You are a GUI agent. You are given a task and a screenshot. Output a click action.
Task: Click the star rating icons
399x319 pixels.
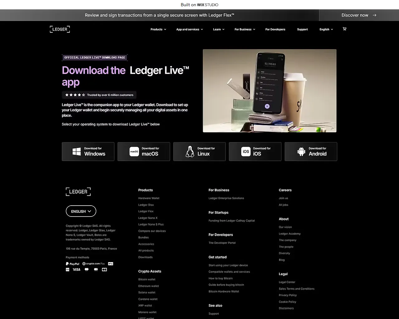(x=75, y=95)
